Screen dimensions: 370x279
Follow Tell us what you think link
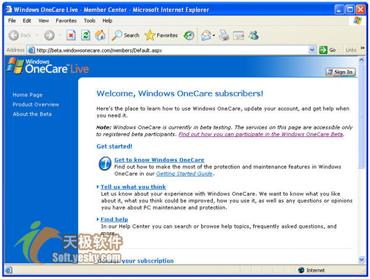133,187
